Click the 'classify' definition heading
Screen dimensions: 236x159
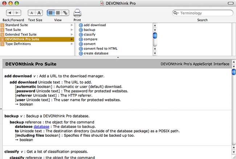point(12,152)
